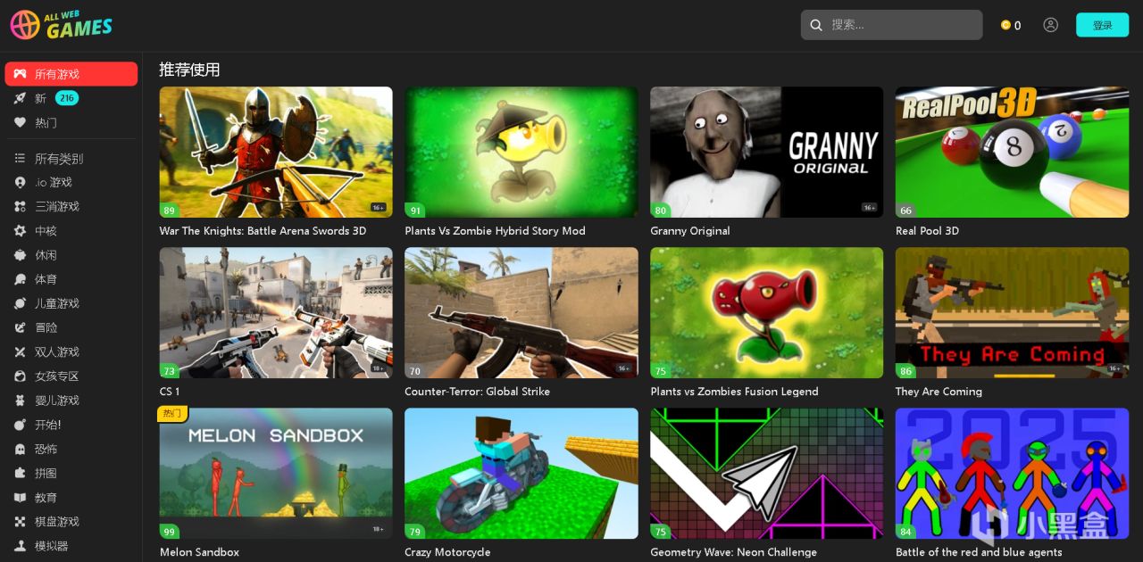This screenshot has width=1143, height=562.
Task: Click the sports icon beside 体育
Action: 20,279
